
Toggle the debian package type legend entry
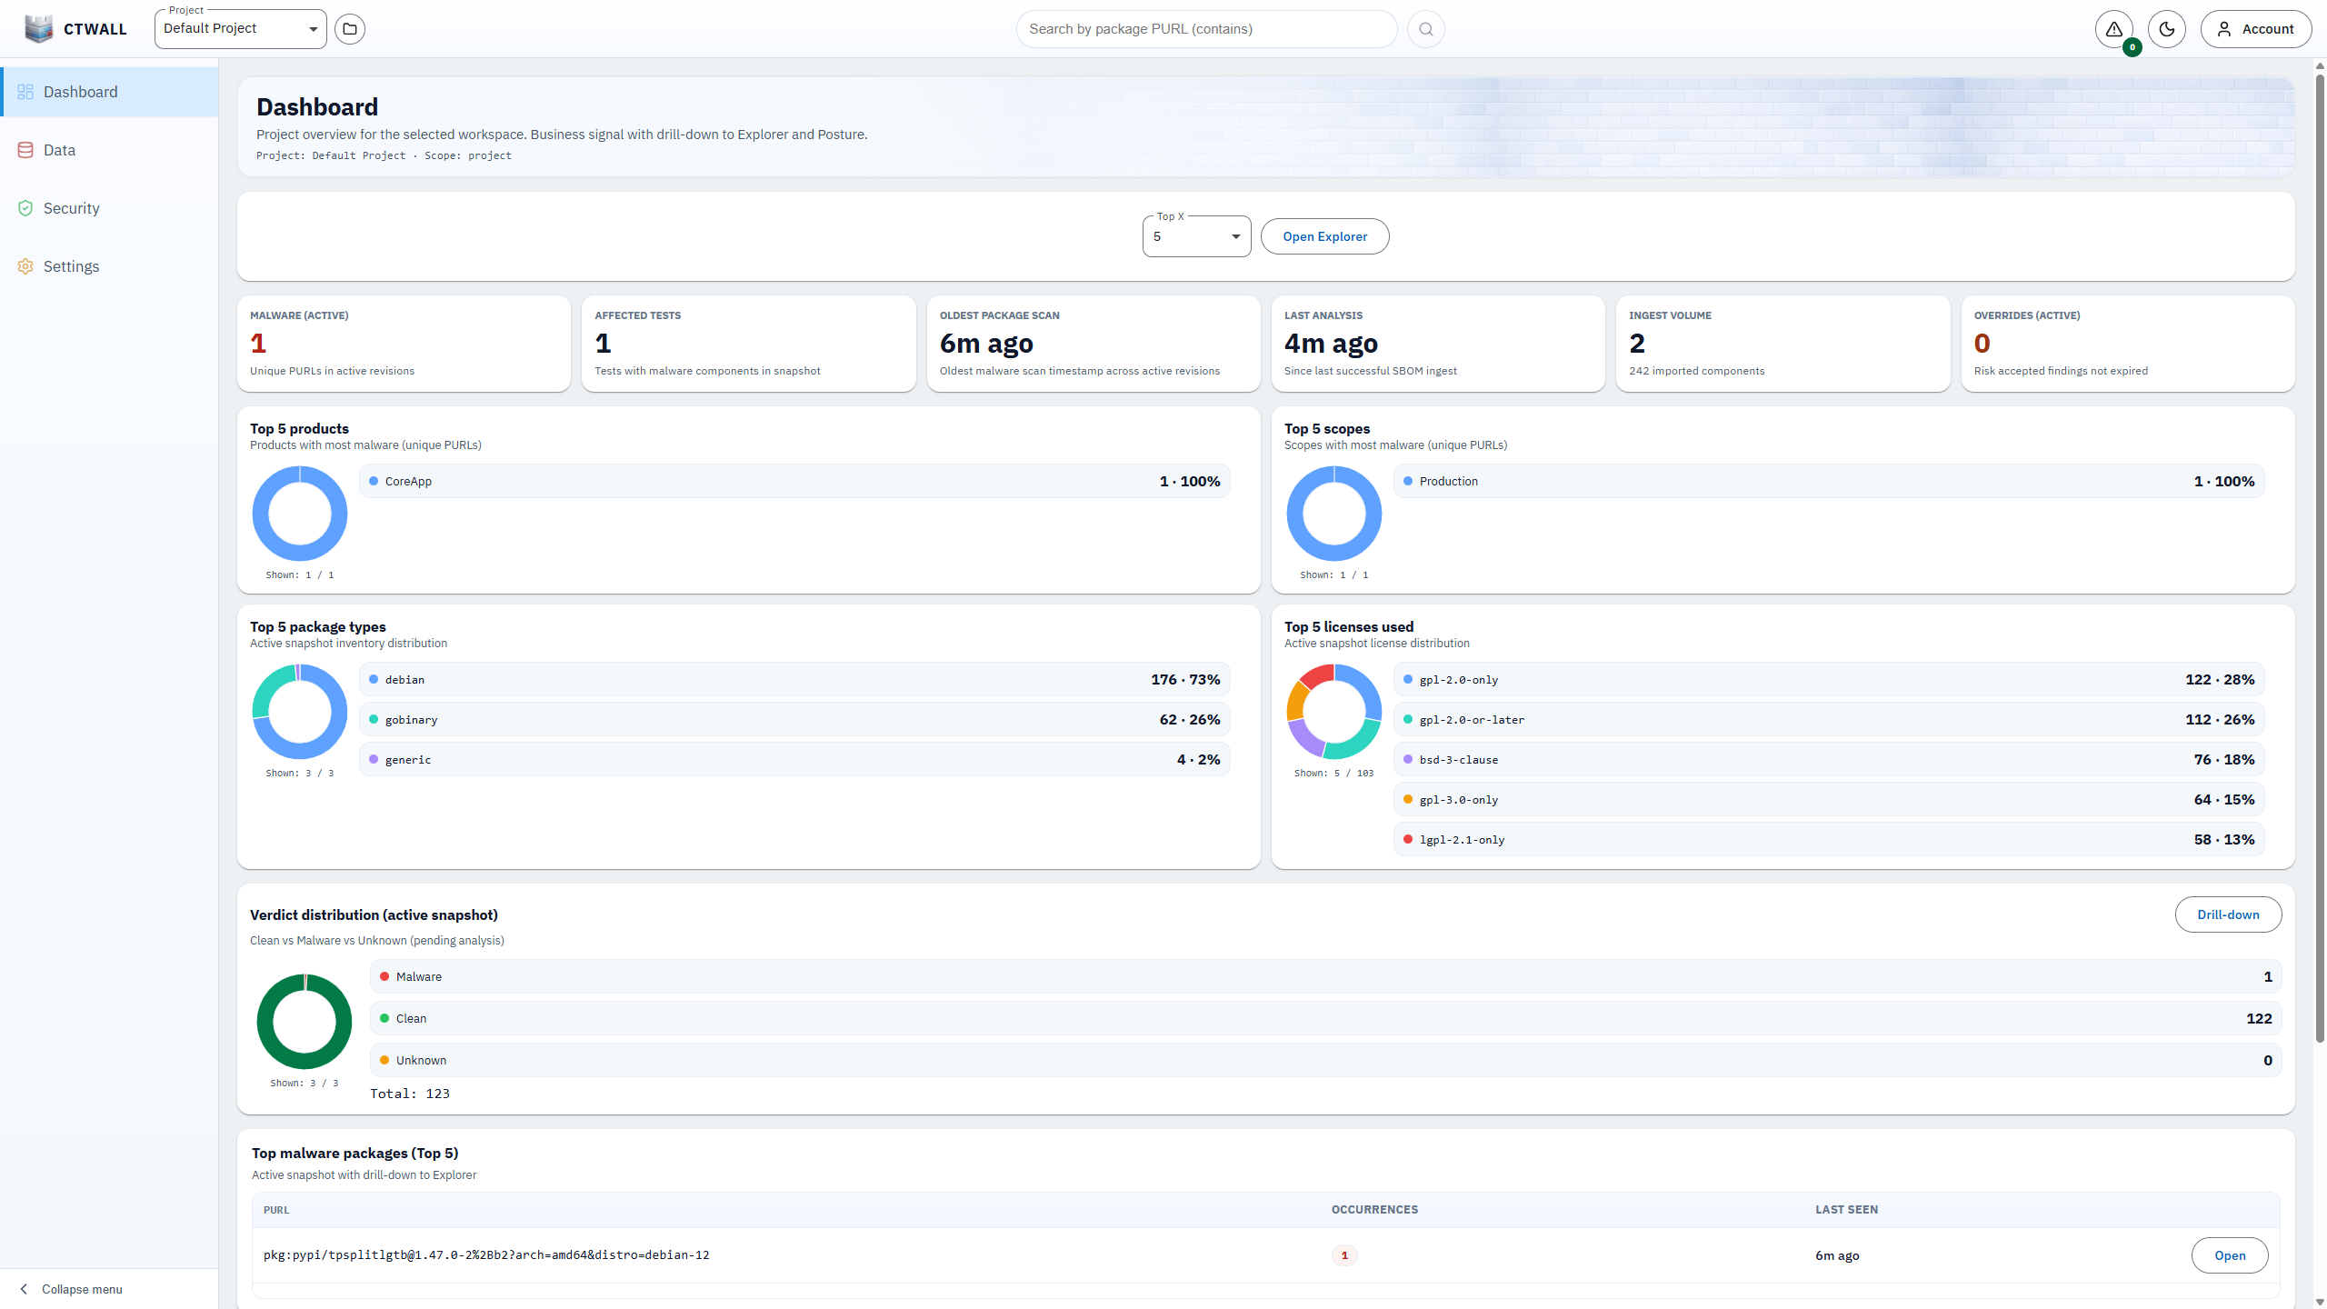(x=794, y=679)
